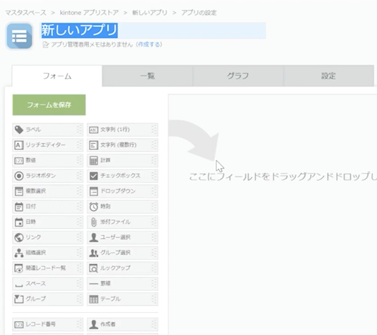Click the アプリの設定 breadcrumb text
Image resolution: width=377 pixels, height=335 pixels.
(199, 13)
